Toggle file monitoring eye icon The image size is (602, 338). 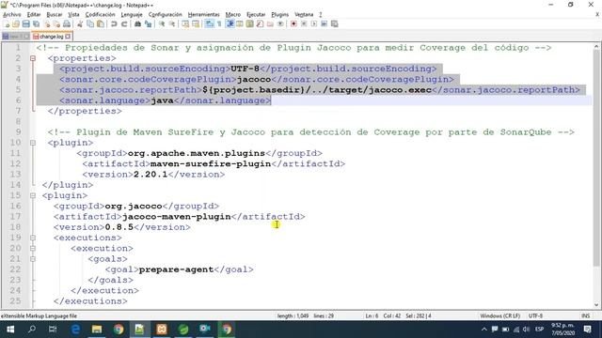pyautogui.click(x=280, y=23)
